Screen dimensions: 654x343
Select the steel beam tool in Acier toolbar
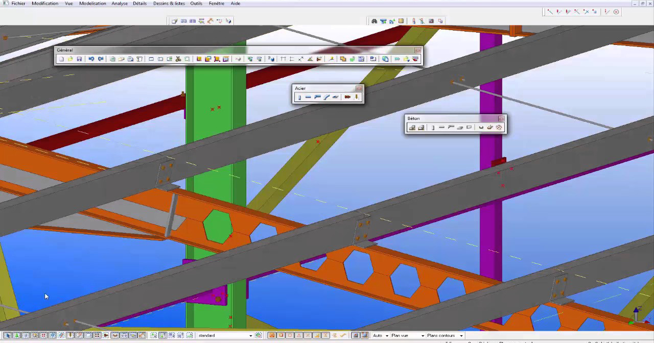click(x=308, y=97)
